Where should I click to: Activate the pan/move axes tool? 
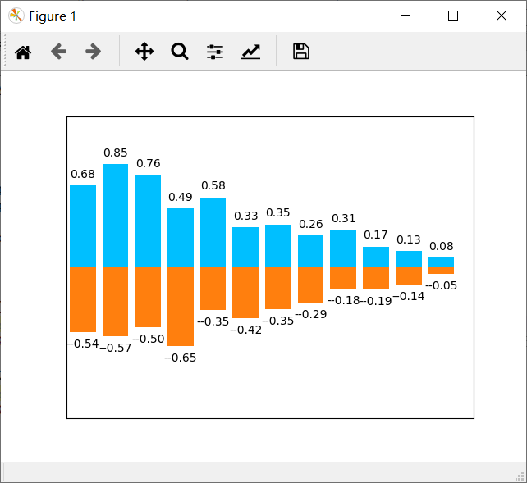[x=144, y=52]
